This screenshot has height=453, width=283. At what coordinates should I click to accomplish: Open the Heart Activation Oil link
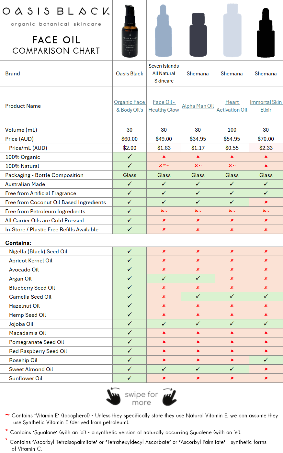(x=232, y=106)
